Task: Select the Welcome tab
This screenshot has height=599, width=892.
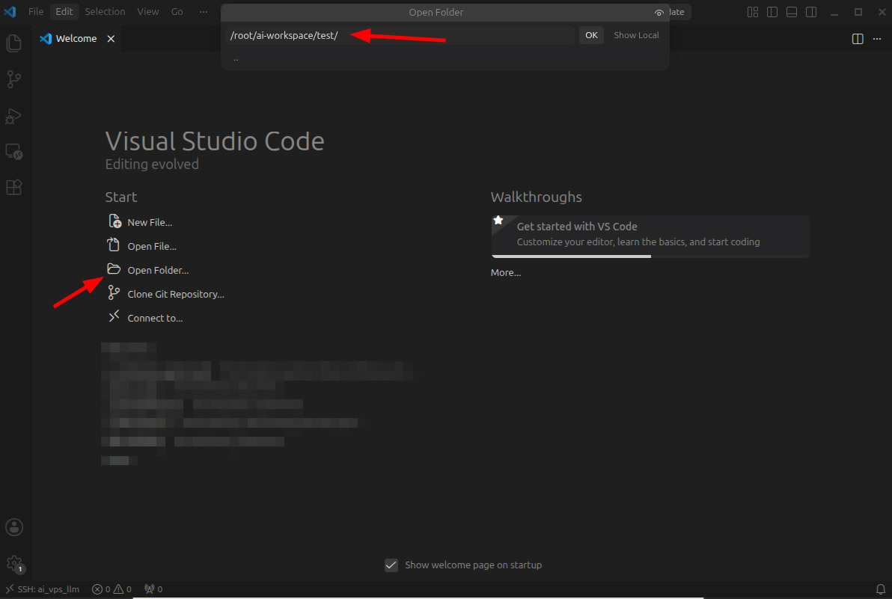Action: click(x=76, y=39)
